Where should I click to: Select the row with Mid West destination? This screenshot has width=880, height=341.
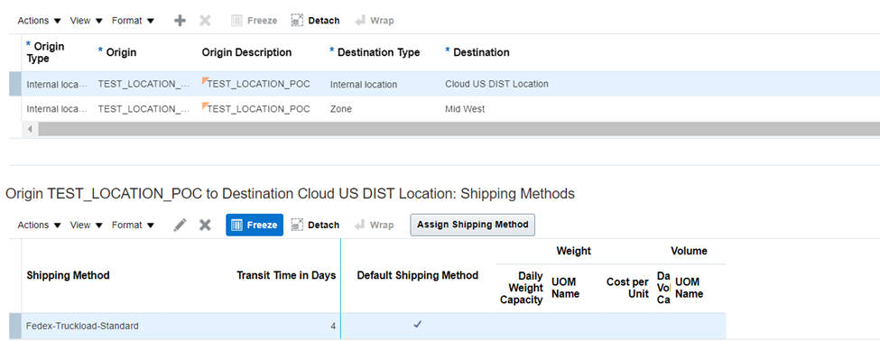pos(450,109)
